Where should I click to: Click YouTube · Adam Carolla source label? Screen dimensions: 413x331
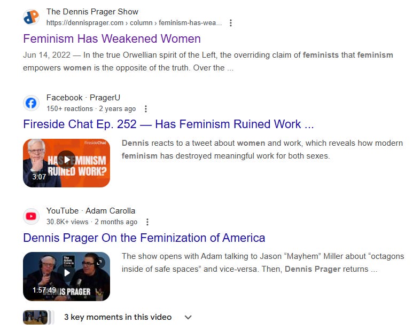pos(91,211)
